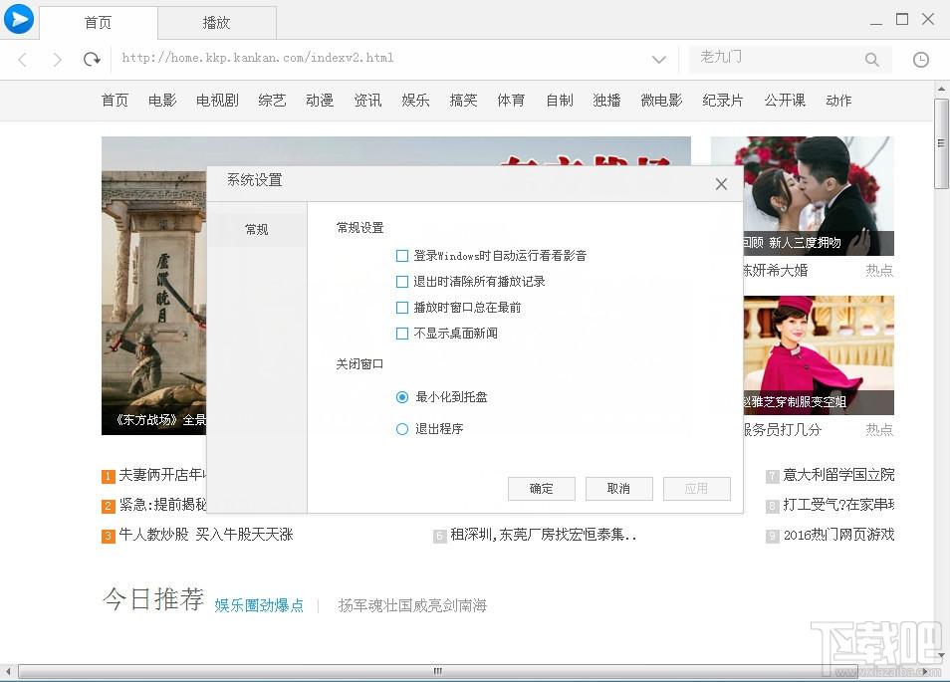950x682 pixels.
Task: Go back with the left arrow
Action: point(23,59)
